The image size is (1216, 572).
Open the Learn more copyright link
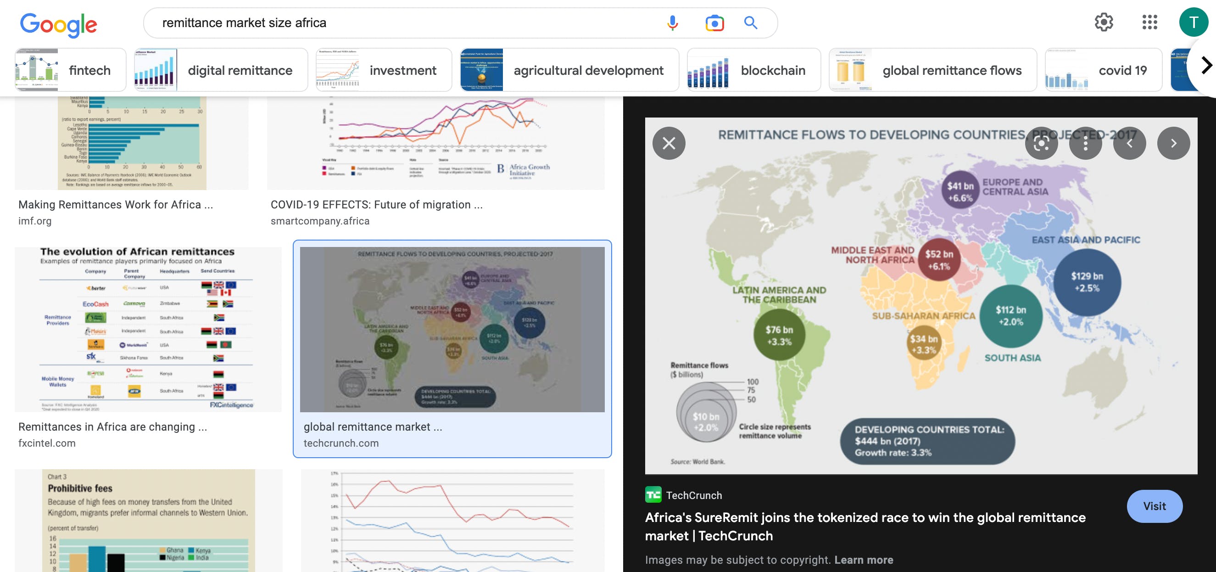click(864, 560)
